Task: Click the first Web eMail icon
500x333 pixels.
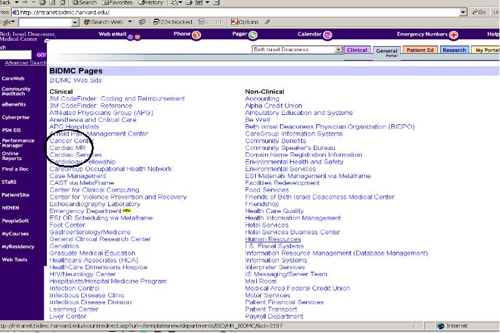Action: pyautogui.click(x=131, y=37)
